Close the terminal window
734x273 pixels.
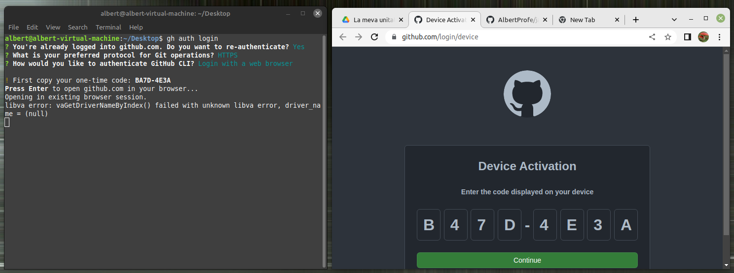click(x=318, y=13)
